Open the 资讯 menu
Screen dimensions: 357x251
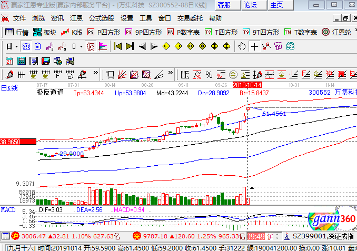(x=57, y=18)
